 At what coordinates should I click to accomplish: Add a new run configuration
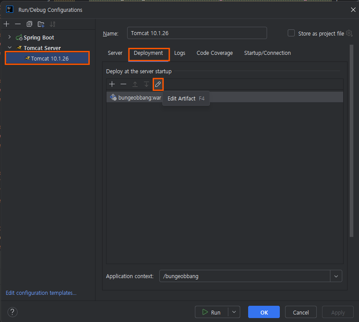click(x=7, y=24)
